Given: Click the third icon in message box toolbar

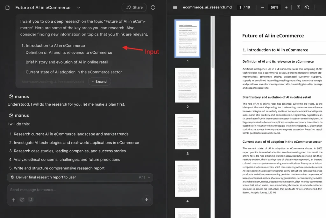Looking at the screenshot, I should pyautogui.click(x=31, y=199).
